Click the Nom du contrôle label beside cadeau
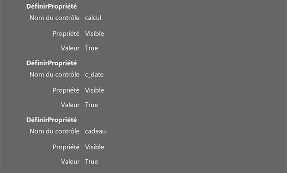Viewport: 287px width, 173px height. tap(55, 131)
